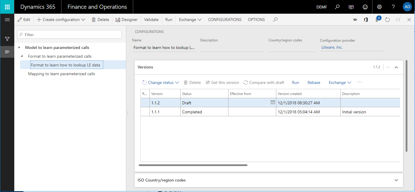Open the OPTIONS tab
Image resolution: width=415 pixels, height=192 pixels.
pyautogui.click(x=256, y=20)
